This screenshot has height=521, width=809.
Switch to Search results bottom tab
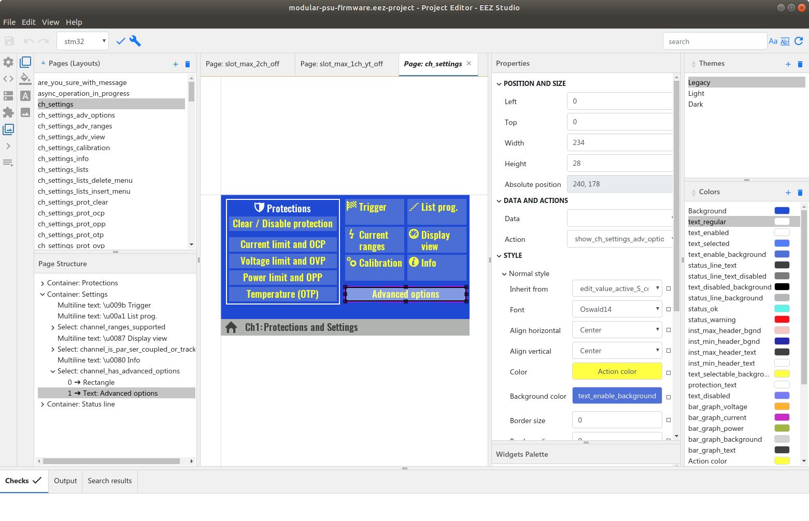pyautogui.click(x=110, y=481)
